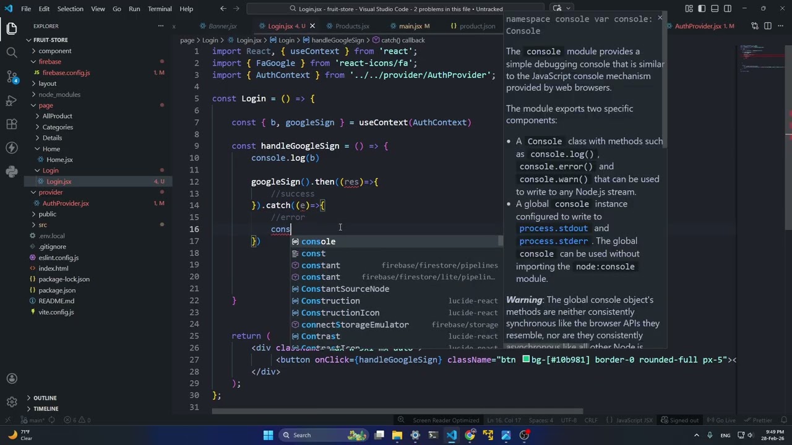Open Source Control view in activity bar
This screenshot has width=792, height=445.
(x=12, y=77)
